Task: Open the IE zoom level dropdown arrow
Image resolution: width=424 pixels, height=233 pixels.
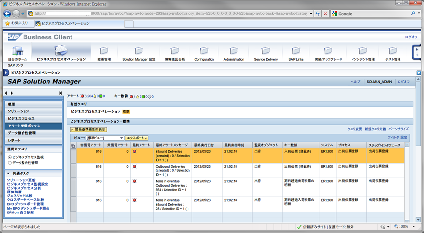Action: click(x=413, y=227)
